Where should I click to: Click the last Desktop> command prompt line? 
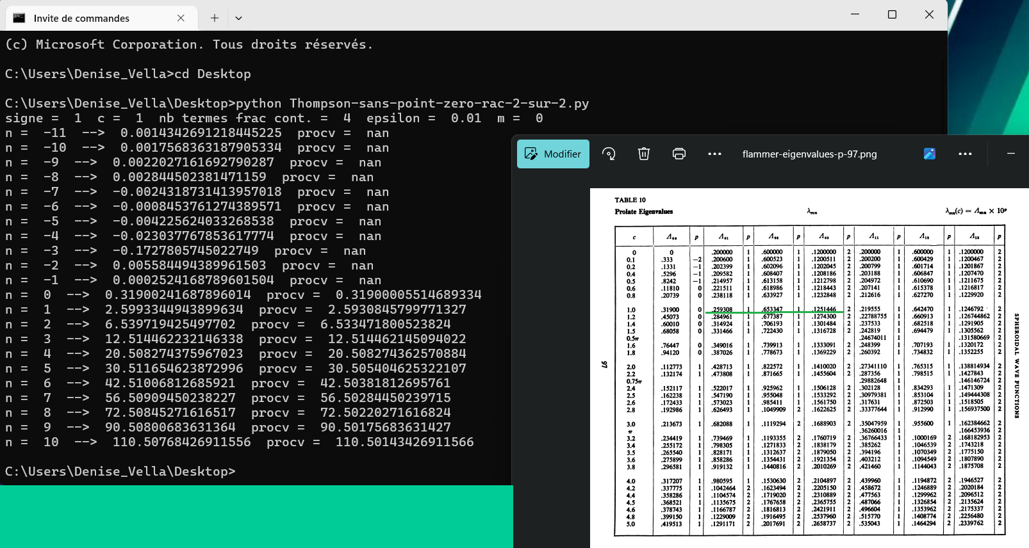click(120, 472)
